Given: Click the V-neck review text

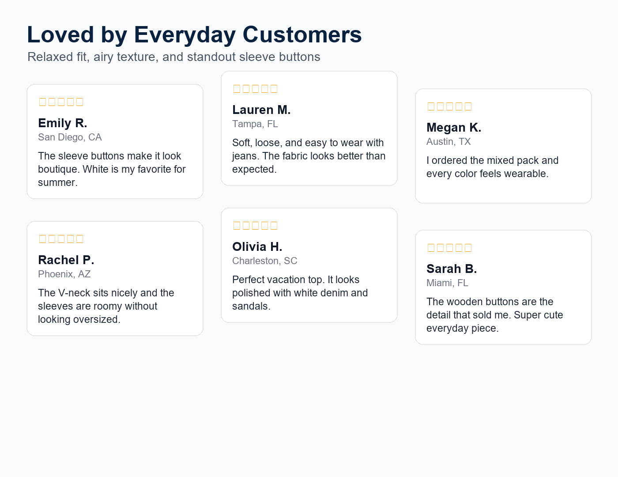Looking at the screenshot, I should pos(106,306).
